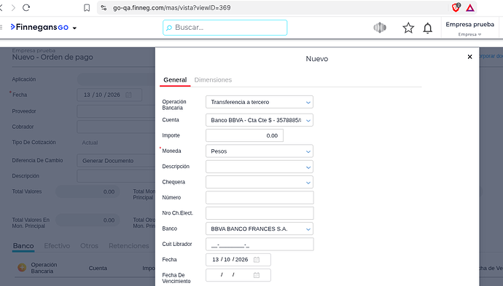Reload the page with browser refresh icon
The height and width of the screenshot is (286, 503).
(26, 8)
